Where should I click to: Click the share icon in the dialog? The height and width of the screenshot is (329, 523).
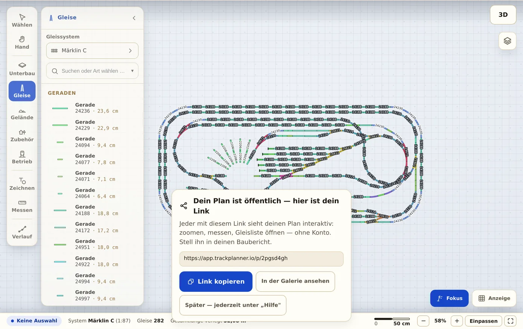tap(184, 206)
